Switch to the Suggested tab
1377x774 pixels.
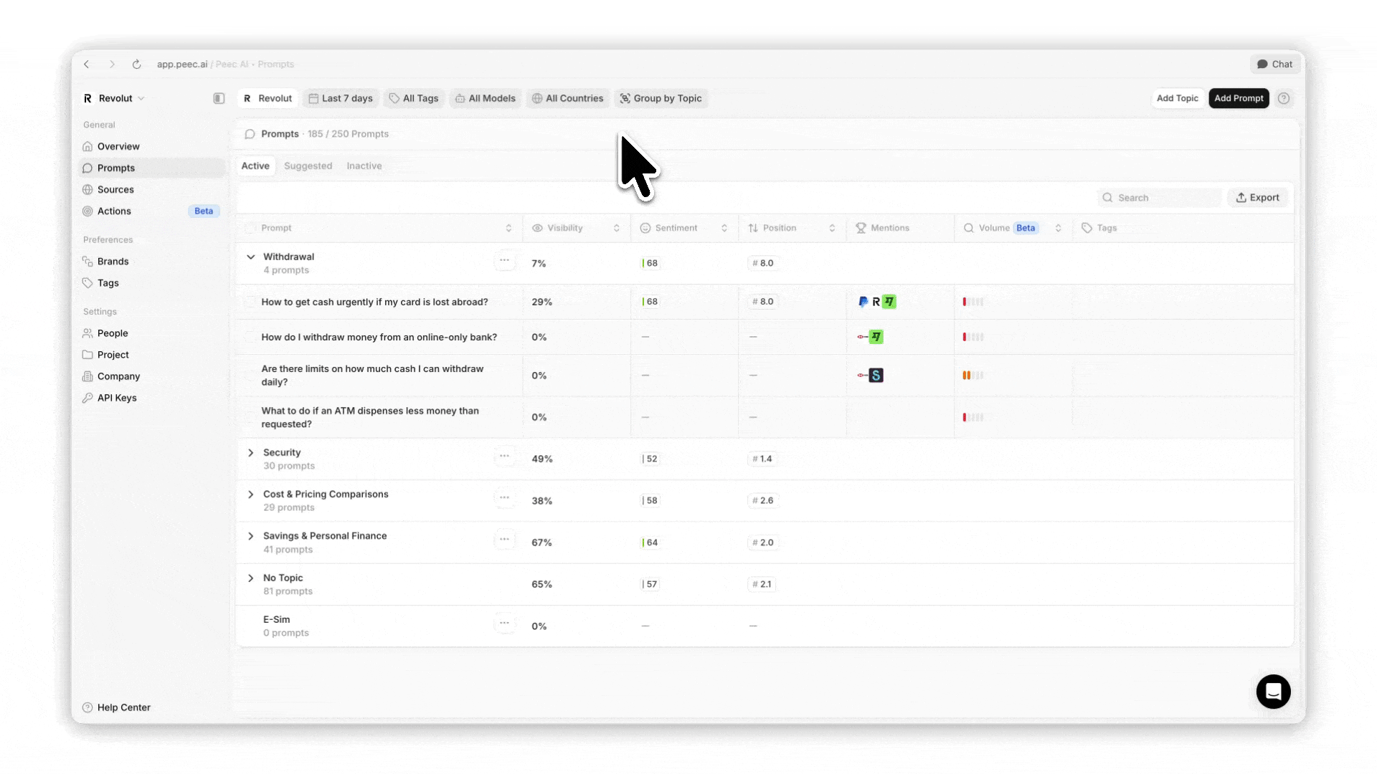tap(308, 166)
